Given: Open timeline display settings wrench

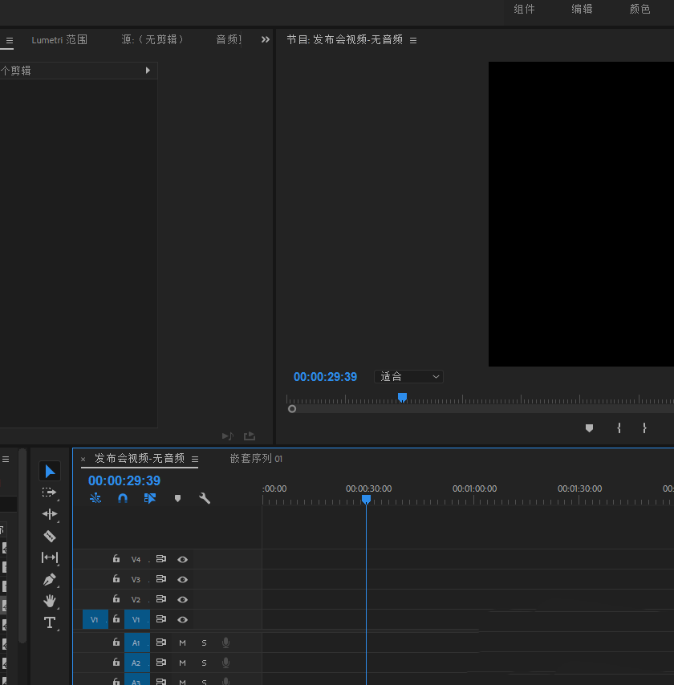Looking at the screenshot, I should (205, 498).
